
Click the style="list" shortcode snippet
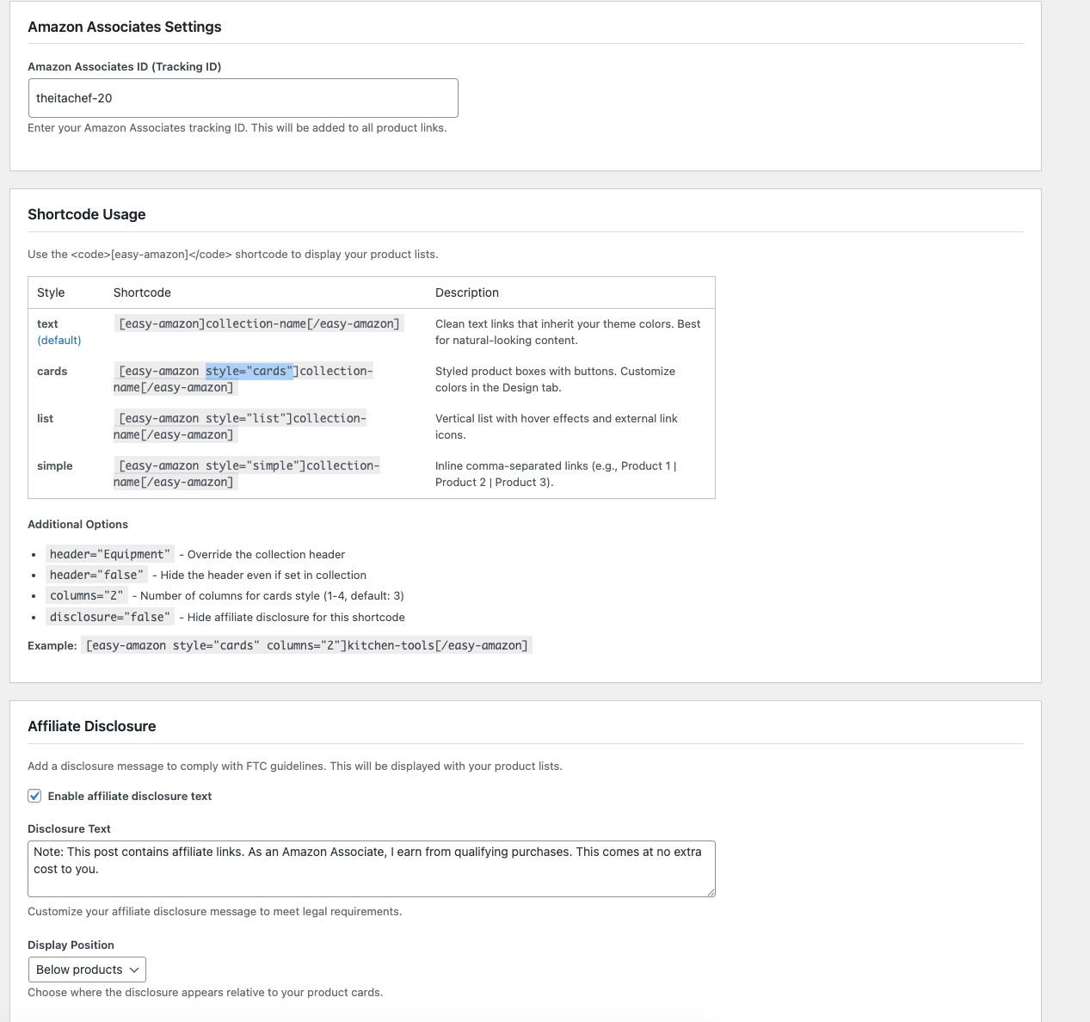[243, 419]
